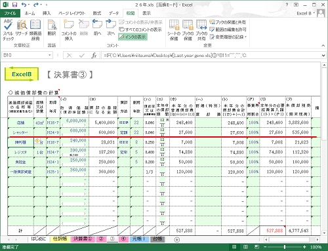The image size is (328, 251).
Task: Open the ② sheet tab
Action: click(101, 239)
